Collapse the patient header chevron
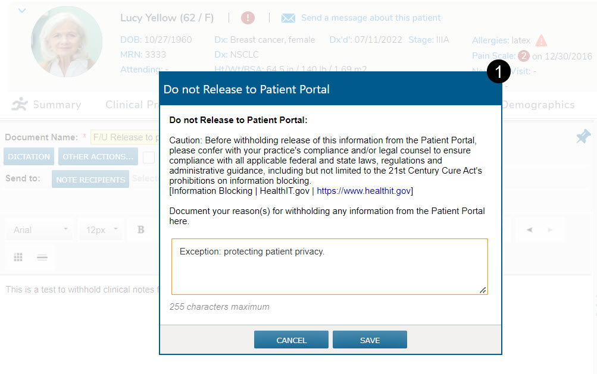 coord(22,10)
